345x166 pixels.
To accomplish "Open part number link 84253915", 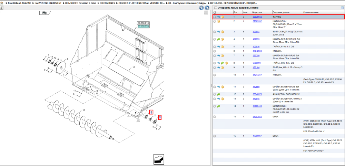I will tap(257, 117).
